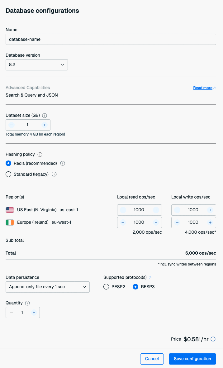Click info icon beside Redis (recommended)

[x=62, y=163]
